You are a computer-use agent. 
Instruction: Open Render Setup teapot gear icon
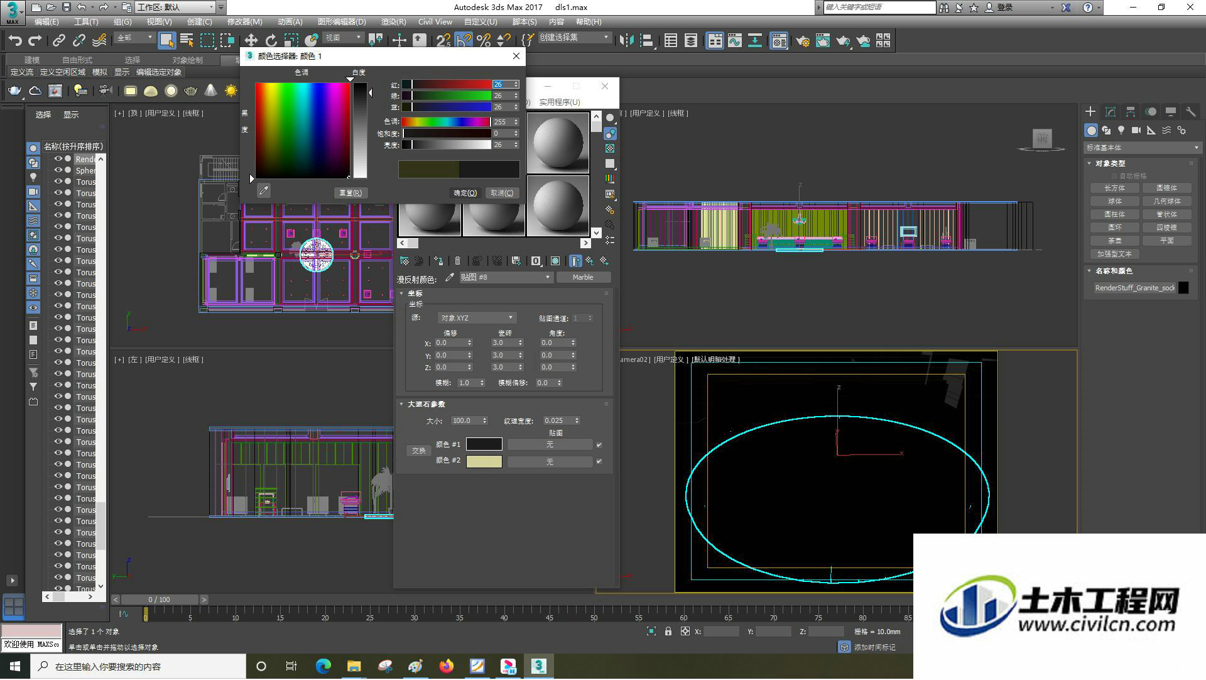click(803, 41)
